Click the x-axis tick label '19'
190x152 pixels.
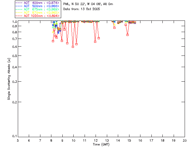pos(174,140)
